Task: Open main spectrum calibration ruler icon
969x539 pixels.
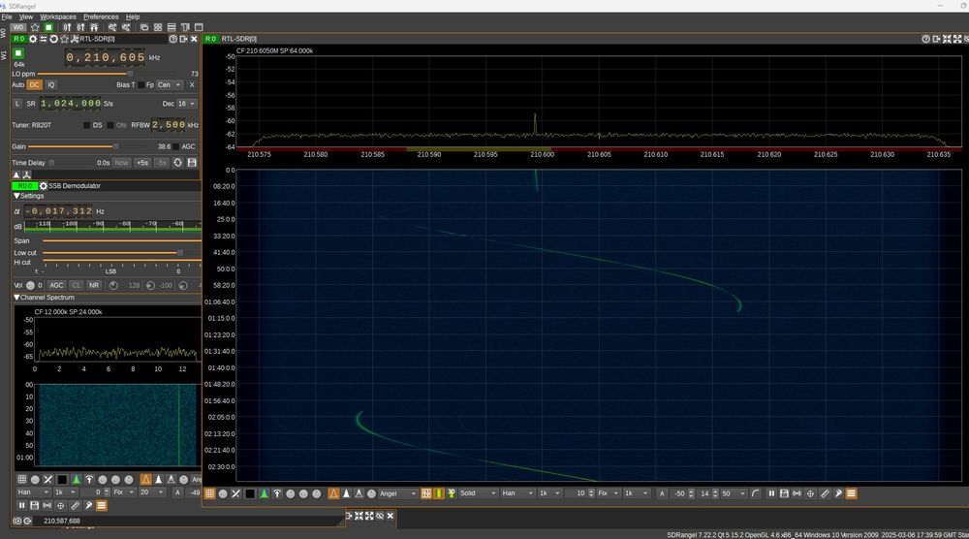Action: (x=825, y=493)
